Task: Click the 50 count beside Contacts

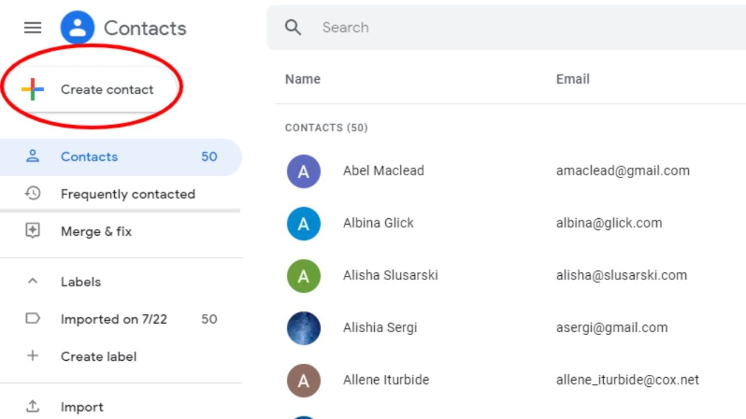Action: pyautogui.click(x=209, y=157)
